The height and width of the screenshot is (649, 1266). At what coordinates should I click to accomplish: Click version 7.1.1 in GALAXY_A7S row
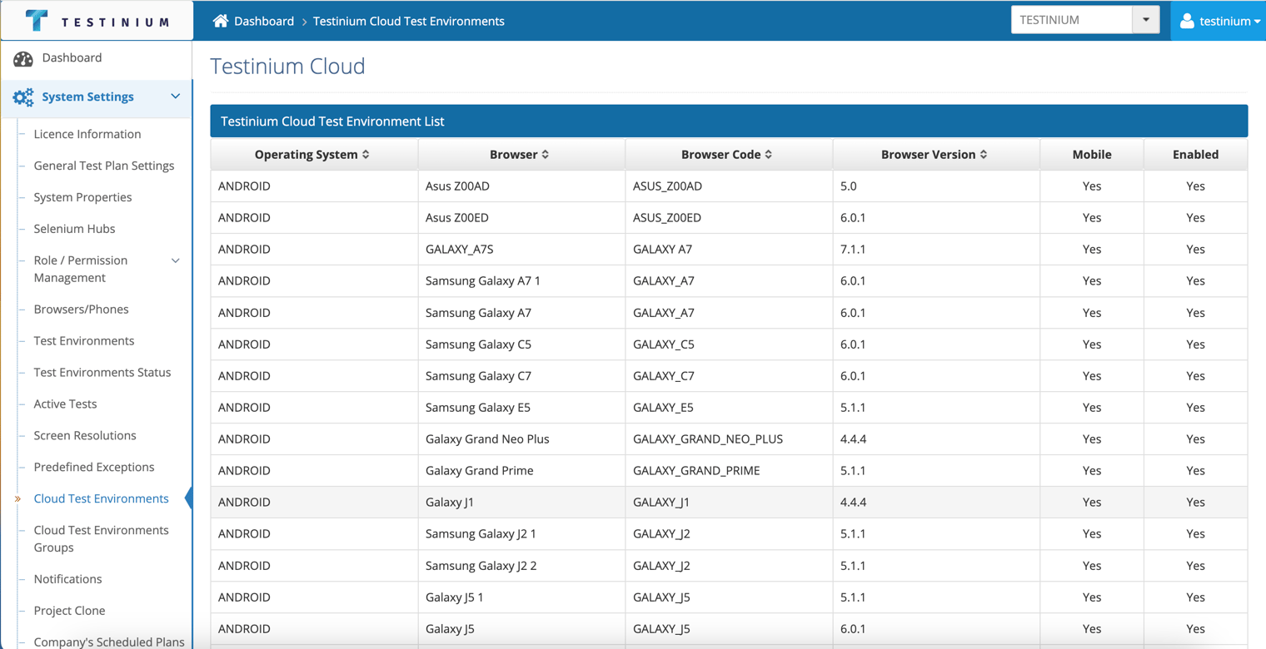[x=936, y=250]
